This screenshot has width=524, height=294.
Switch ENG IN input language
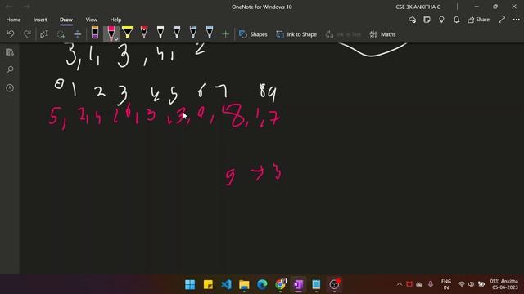(445, 284)
